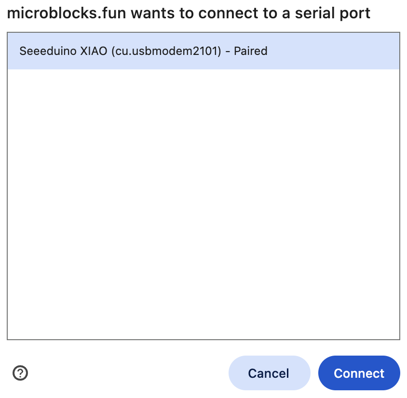
Task: Click the empty area of the port list
Action: pos(203,202)
